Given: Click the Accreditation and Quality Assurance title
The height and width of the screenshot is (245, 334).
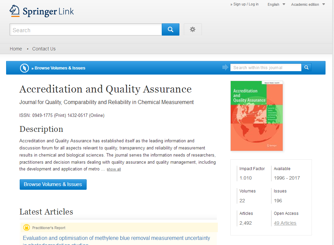Looking at the screenshot, I should click(x=105, y=89).
